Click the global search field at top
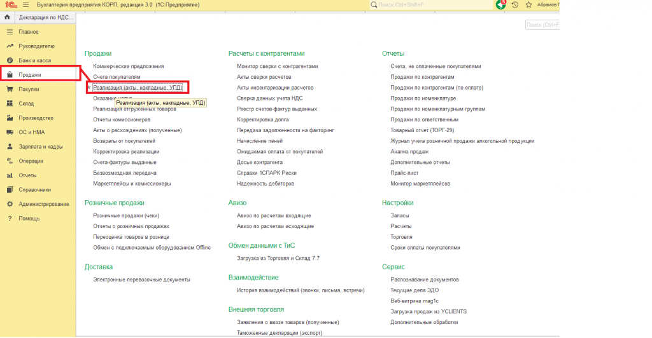The width and height of the screenshot is (652, 338). (x=430, y=4)
